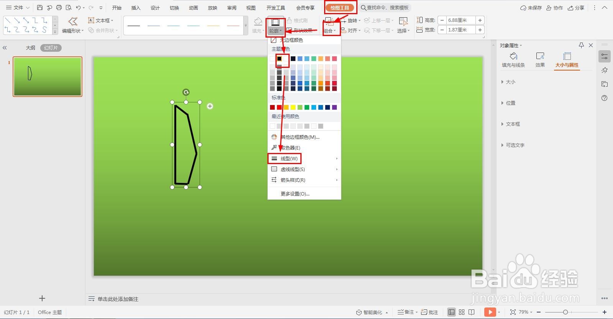
Task: Start slideshow with the play button
Action: [x=490, y=312]
